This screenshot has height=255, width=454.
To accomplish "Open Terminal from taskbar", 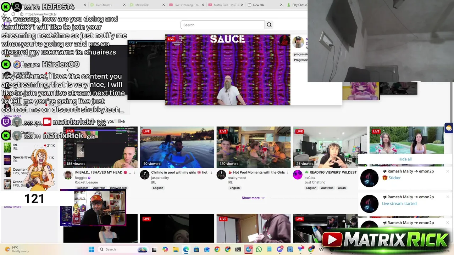I will click(x=238, y=249).
